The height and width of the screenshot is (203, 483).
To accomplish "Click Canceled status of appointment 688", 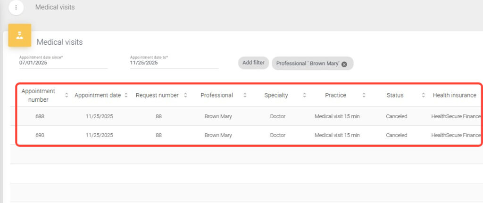I will pyautogui.click(x=396, y=116).
